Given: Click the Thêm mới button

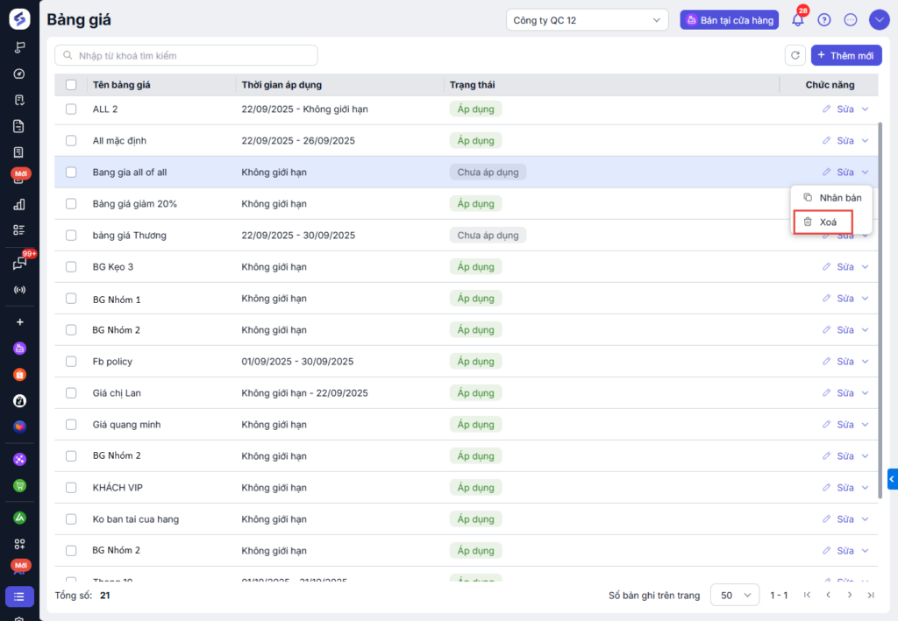Looking at the screenshot, I should pos(845,55).
